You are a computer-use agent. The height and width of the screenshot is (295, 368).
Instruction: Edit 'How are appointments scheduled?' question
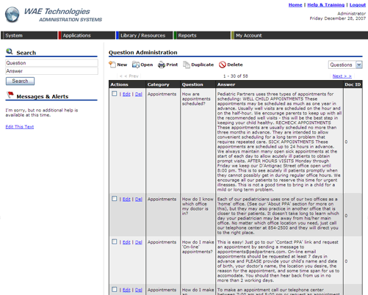(x=126, y=94)
